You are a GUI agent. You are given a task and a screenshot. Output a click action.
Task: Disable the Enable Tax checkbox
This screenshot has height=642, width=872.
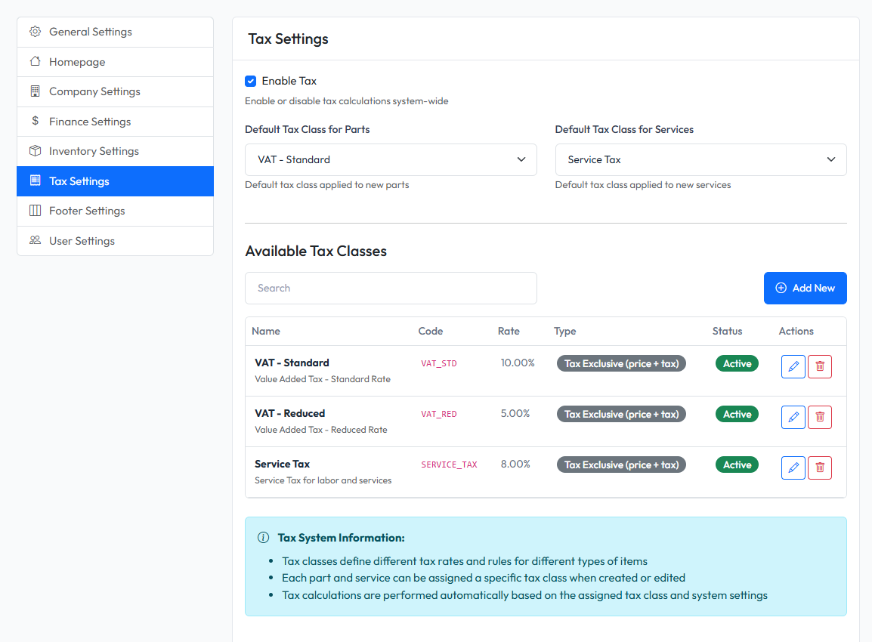pyautogui.click(x=250, y=81)
